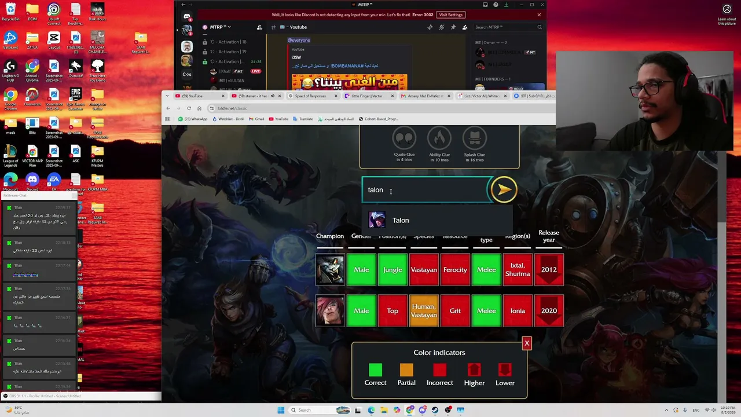Open the Quote Clue icon

[x=404, y=139]
